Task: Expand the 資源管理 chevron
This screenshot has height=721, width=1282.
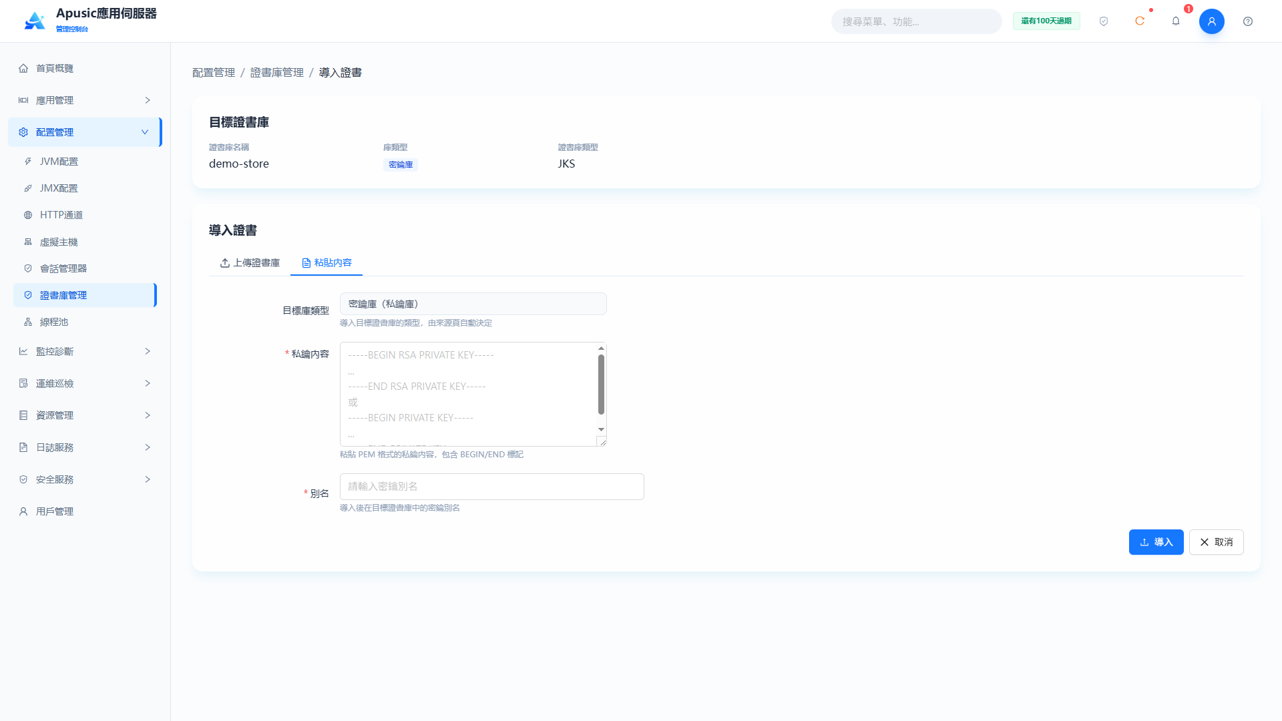Action: tap(148, 415)
